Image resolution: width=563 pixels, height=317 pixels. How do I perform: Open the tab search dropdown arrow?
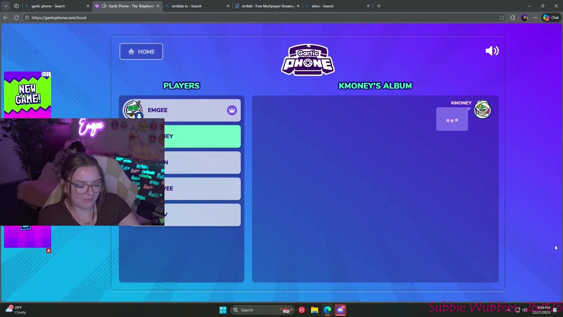[x=6, y=6]
